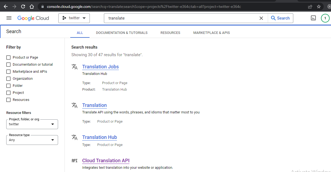Open the Translation result link
This screenshot has width=331, height=172.
(x=94, y=105)
